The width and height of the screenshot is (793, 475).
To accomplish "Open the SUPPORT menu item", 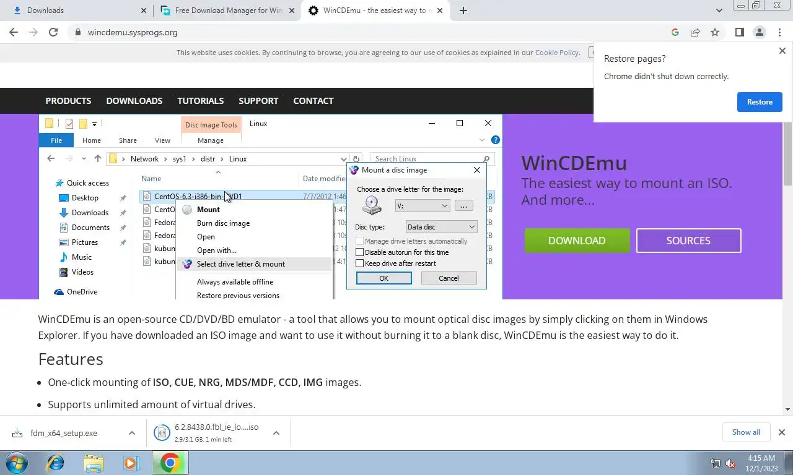I will pos(258,101).
